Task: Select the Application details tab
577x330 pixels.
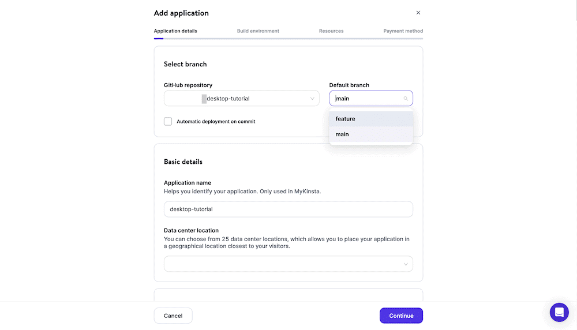Action: 175,31
